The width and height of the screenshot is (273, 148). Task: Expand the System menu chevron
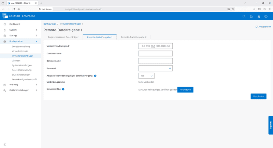[37, 30]
